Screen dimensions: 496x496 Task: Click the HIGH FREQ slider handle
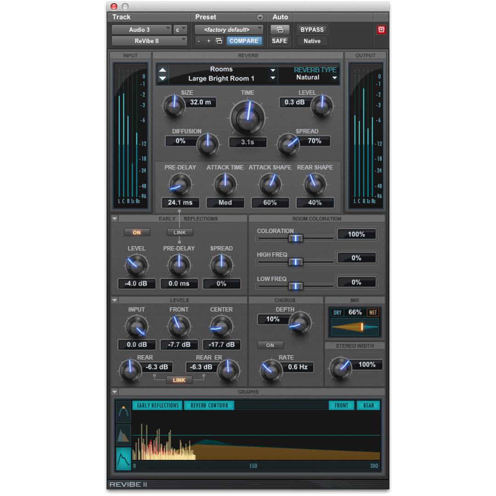tap(295, 262)
